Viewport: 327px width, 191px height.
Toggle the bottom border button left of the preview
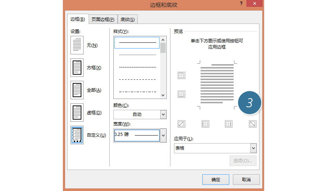pos(181,94)
